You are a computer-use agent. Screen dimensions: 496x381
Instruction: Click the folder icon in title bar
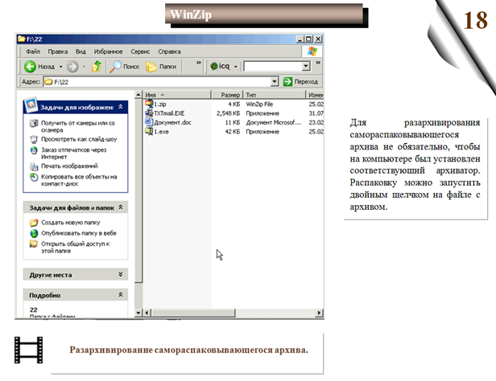(x=22, y=39)
